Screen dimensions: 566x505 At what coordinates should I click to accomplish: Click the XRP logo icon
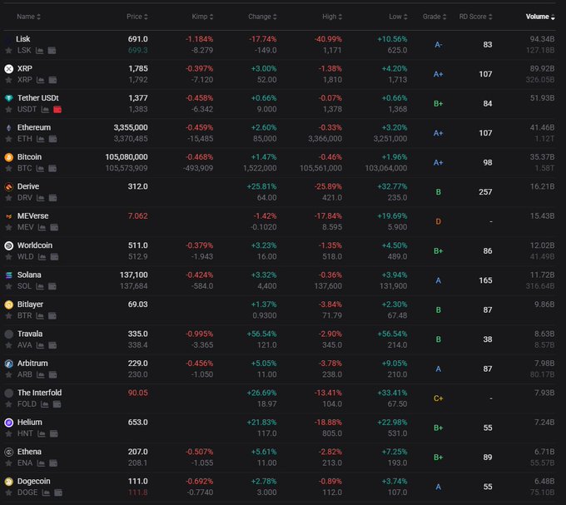coord(8,69)
